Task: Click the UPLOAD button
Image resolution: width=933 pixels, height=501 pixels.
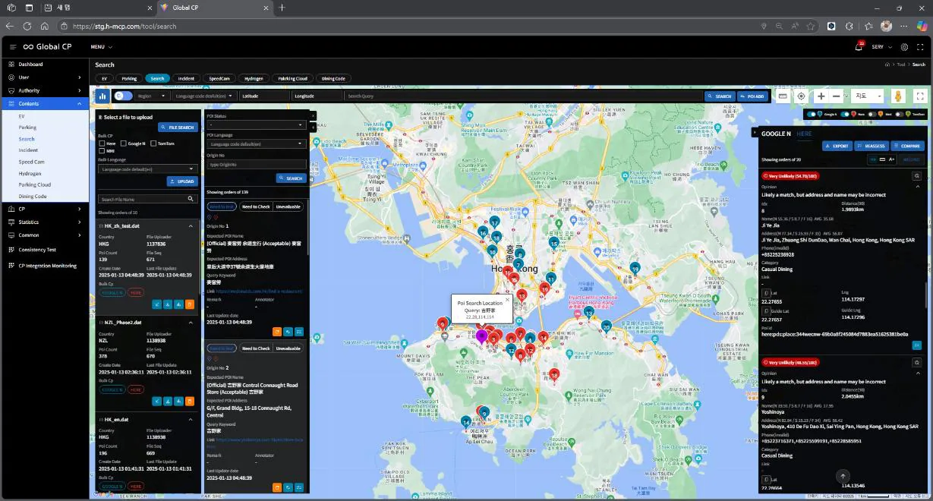Action: (182, 181)
